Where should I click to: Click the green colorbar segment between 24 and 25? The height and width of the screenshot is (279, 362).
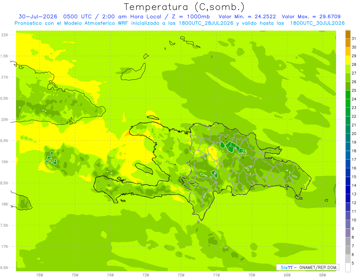point(348,95)
